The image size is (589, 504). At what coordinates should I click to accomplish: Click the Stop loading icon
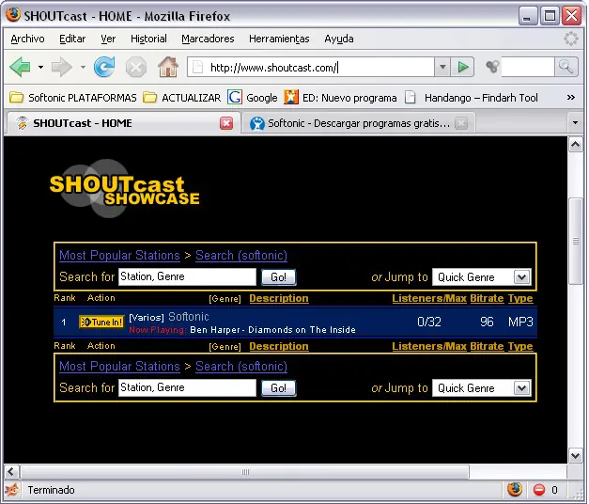click(x=136, y=67)
